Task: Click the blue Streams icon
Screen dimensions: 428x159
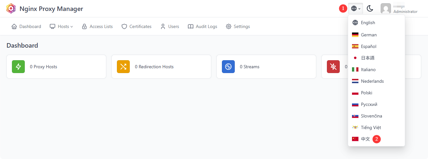Action: pos(228,67)
